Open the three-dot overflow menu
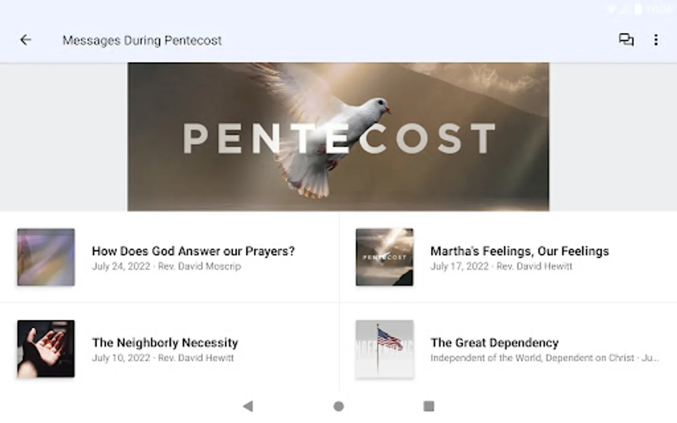677x423 pixels. [656, 40]
